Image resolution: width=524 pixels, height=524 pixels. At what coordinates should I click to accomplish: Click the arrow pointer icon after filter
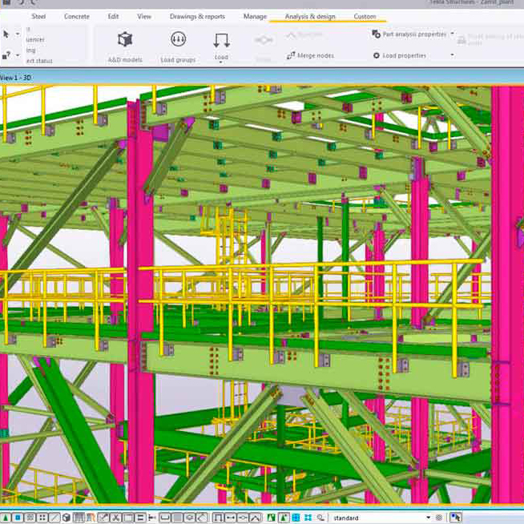tap(456, 518)
